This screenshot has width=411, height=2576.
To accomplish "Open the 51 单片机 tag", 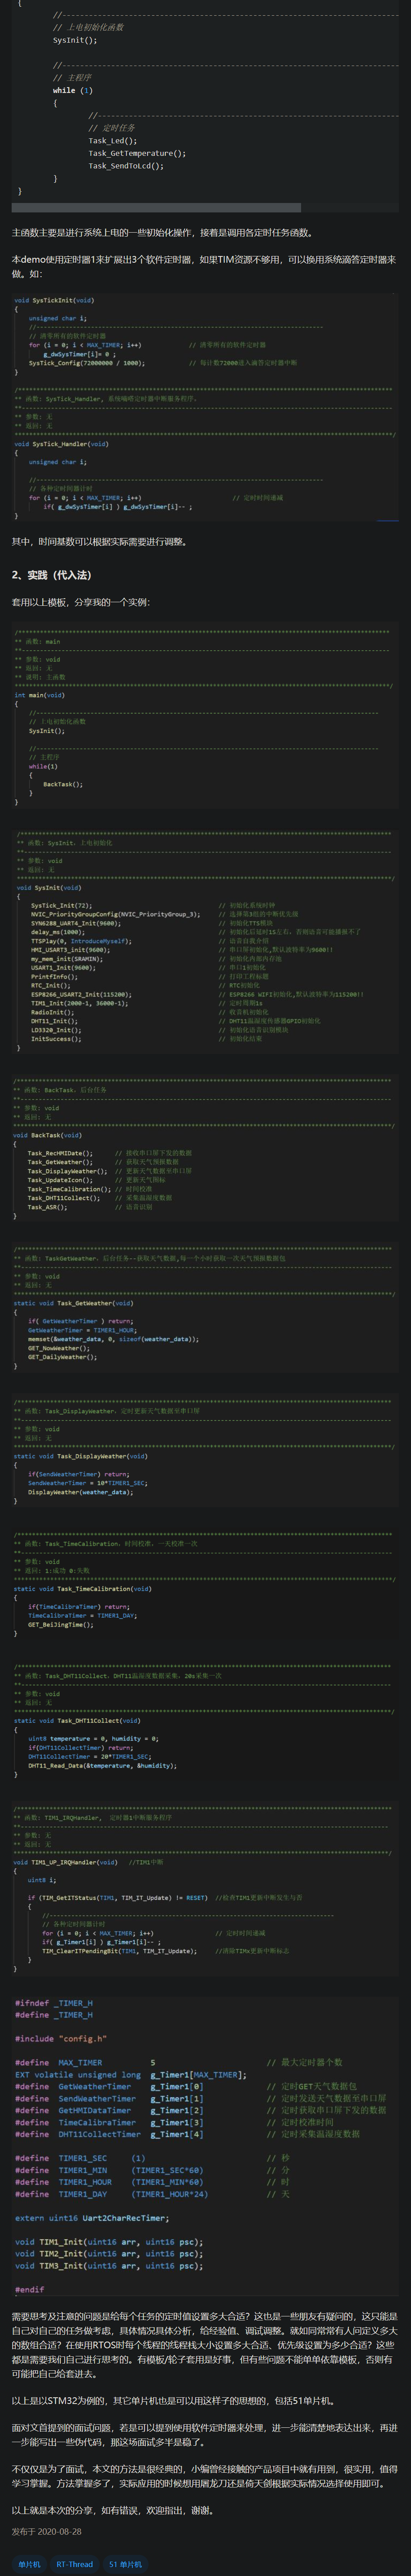I will 125,2563.
